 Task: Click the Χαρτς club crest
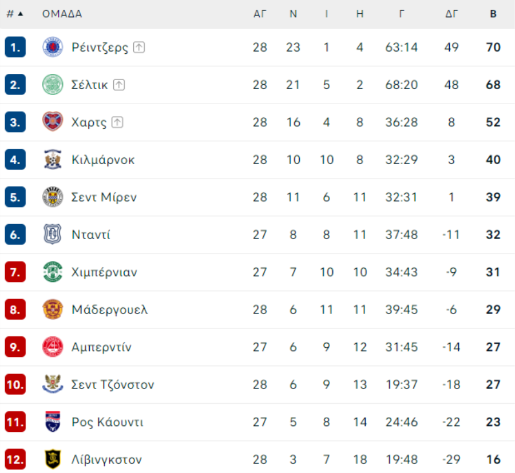click(53, 122)
